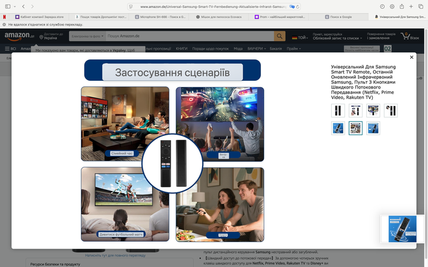Open returns and orders link

click(x=381, y=36)
